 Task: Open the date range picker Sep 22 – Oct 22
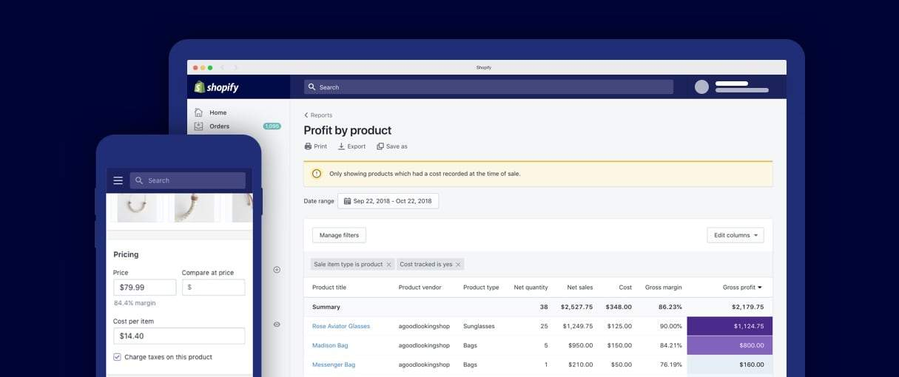pos(388,201)
